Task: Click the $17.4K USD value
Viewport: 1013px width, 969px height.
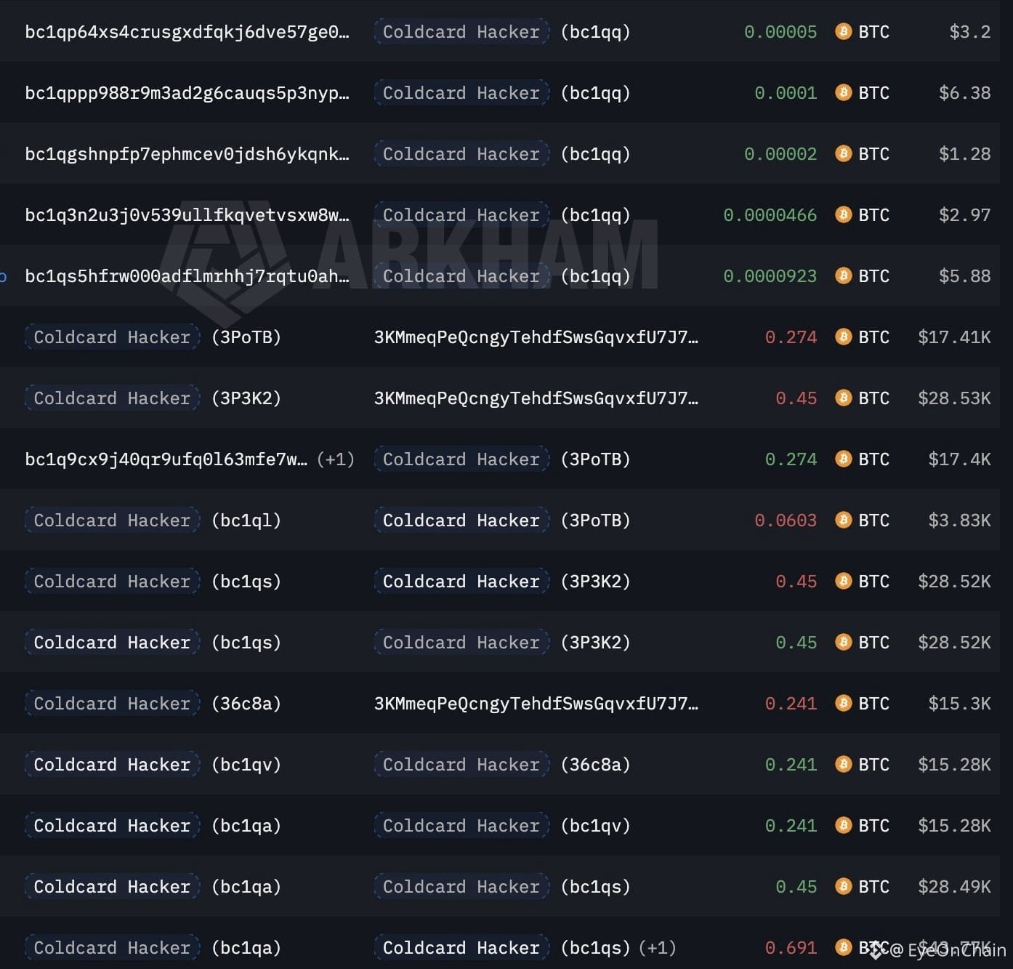Action: click(959, 459)
